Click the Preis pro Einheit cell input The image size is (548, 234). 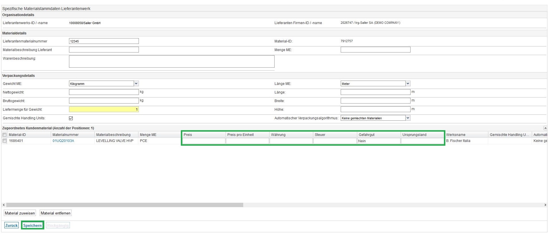pyautogui.click(x=248, y=141)
